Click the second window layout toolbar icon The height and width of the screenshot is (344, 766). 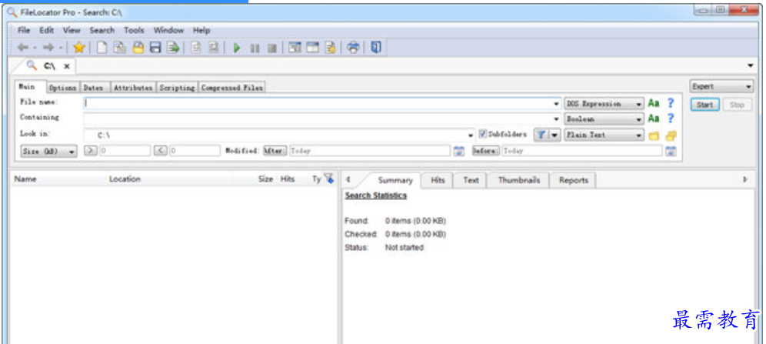pos(312,48)
